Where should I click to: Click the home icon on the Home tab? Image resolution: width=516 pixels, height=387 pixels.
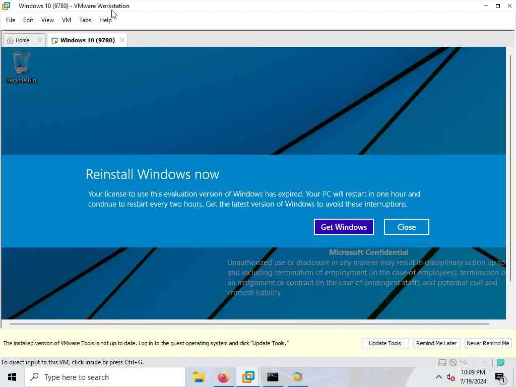10,40
